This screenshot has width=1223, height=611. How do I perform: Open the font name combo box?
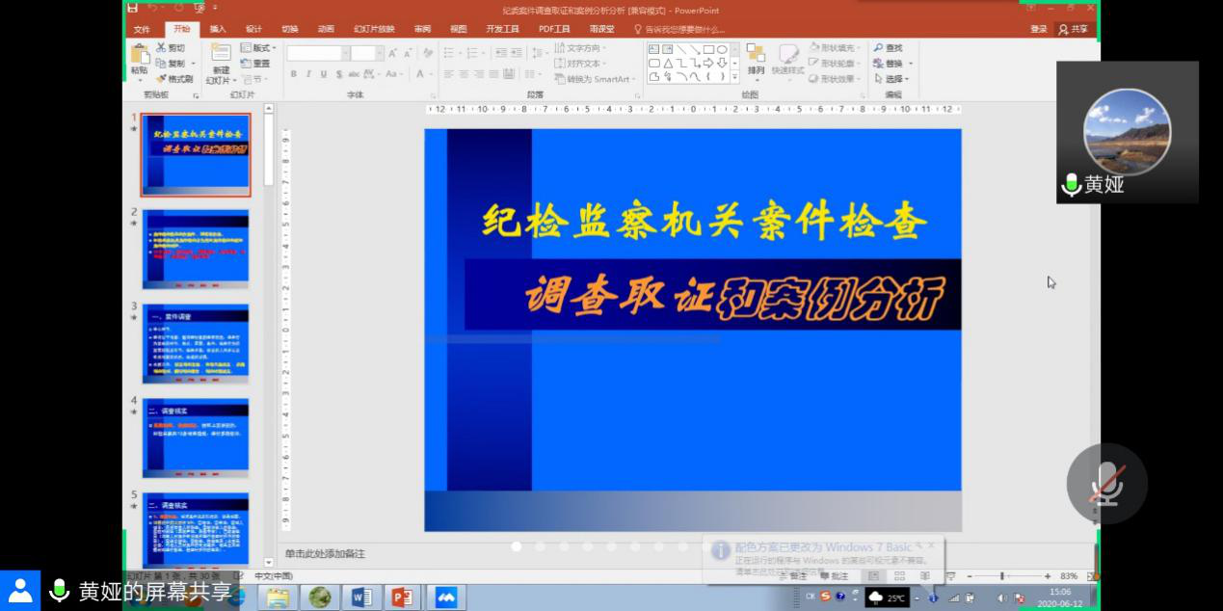click(x=316, y=53)
